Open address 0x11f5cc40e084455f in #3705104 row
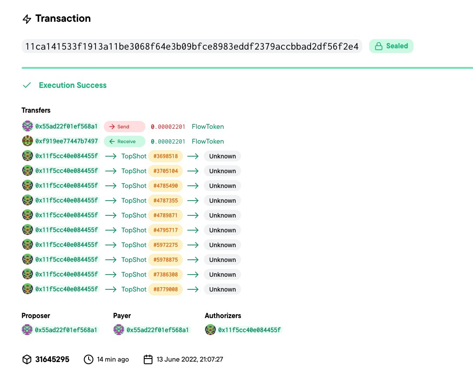Screen dimensions: 473x379 coord(66,171)
